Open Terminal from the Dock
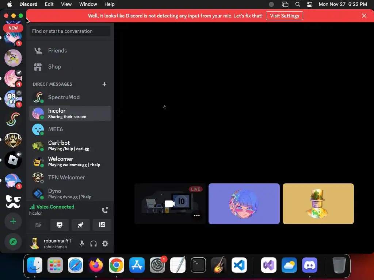374x280 pixels. (x=198, y=265)
